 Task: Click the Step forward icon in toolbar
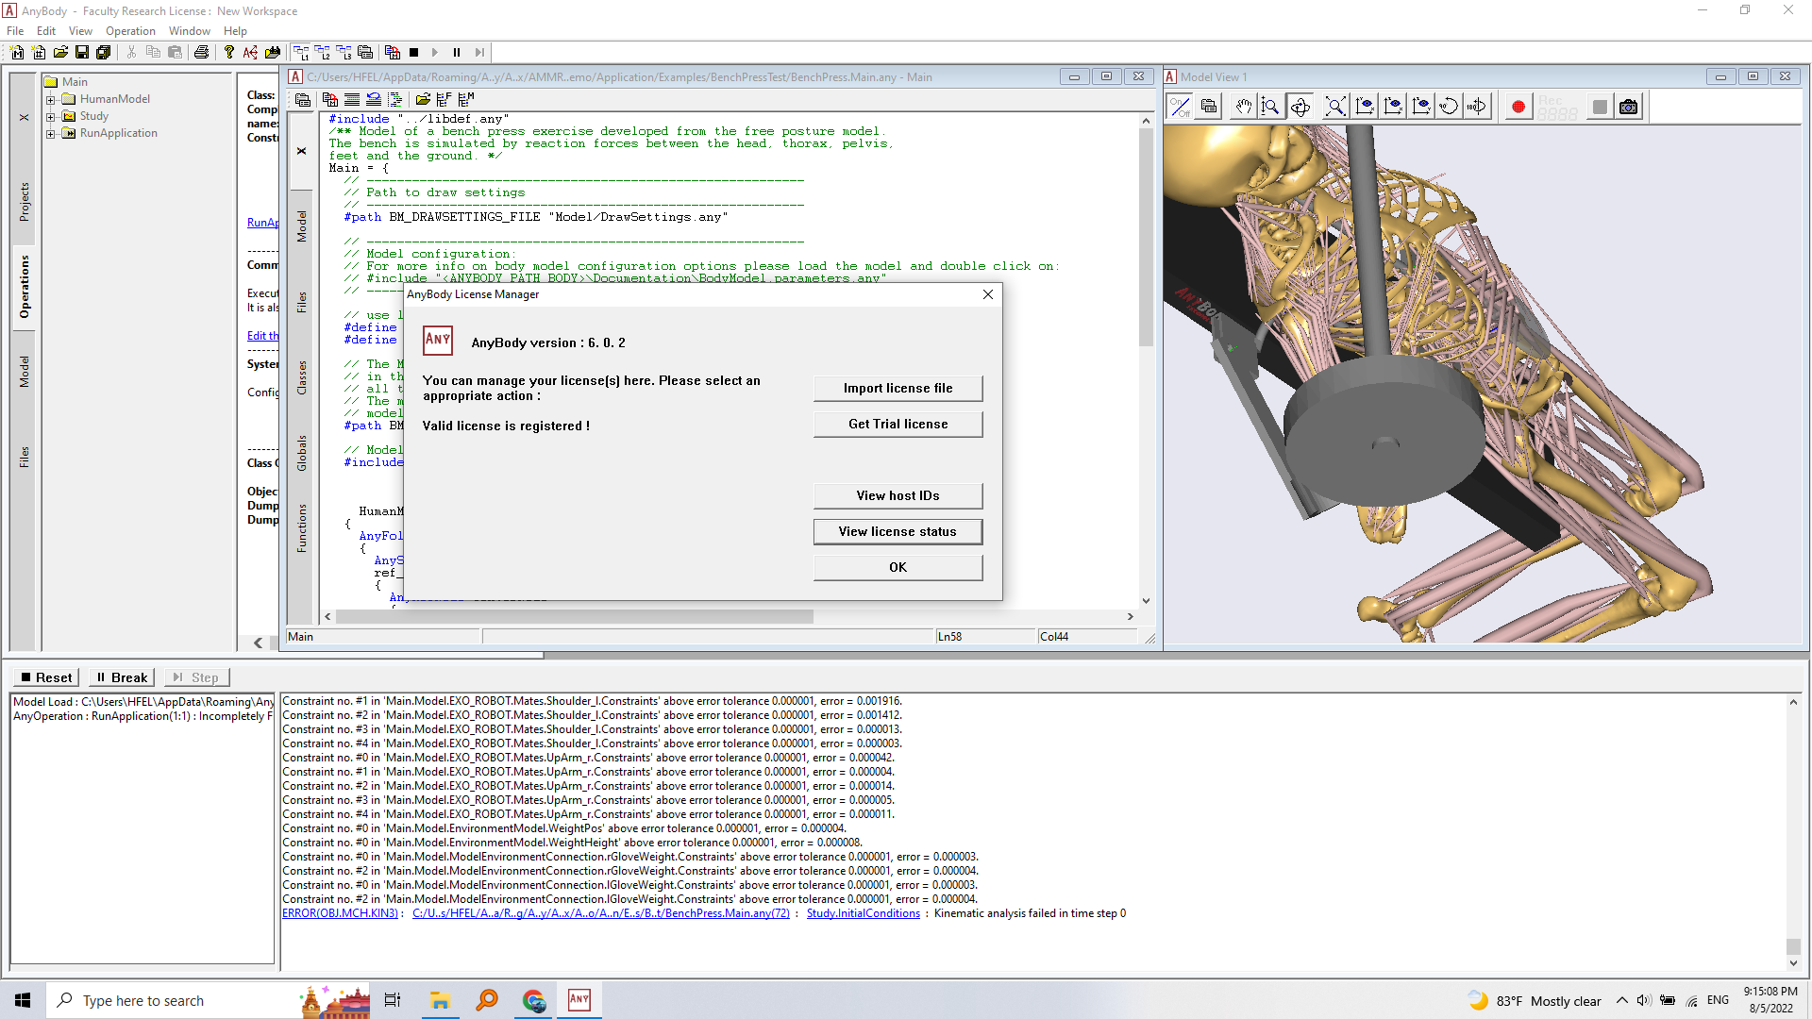tap(479, 53)
